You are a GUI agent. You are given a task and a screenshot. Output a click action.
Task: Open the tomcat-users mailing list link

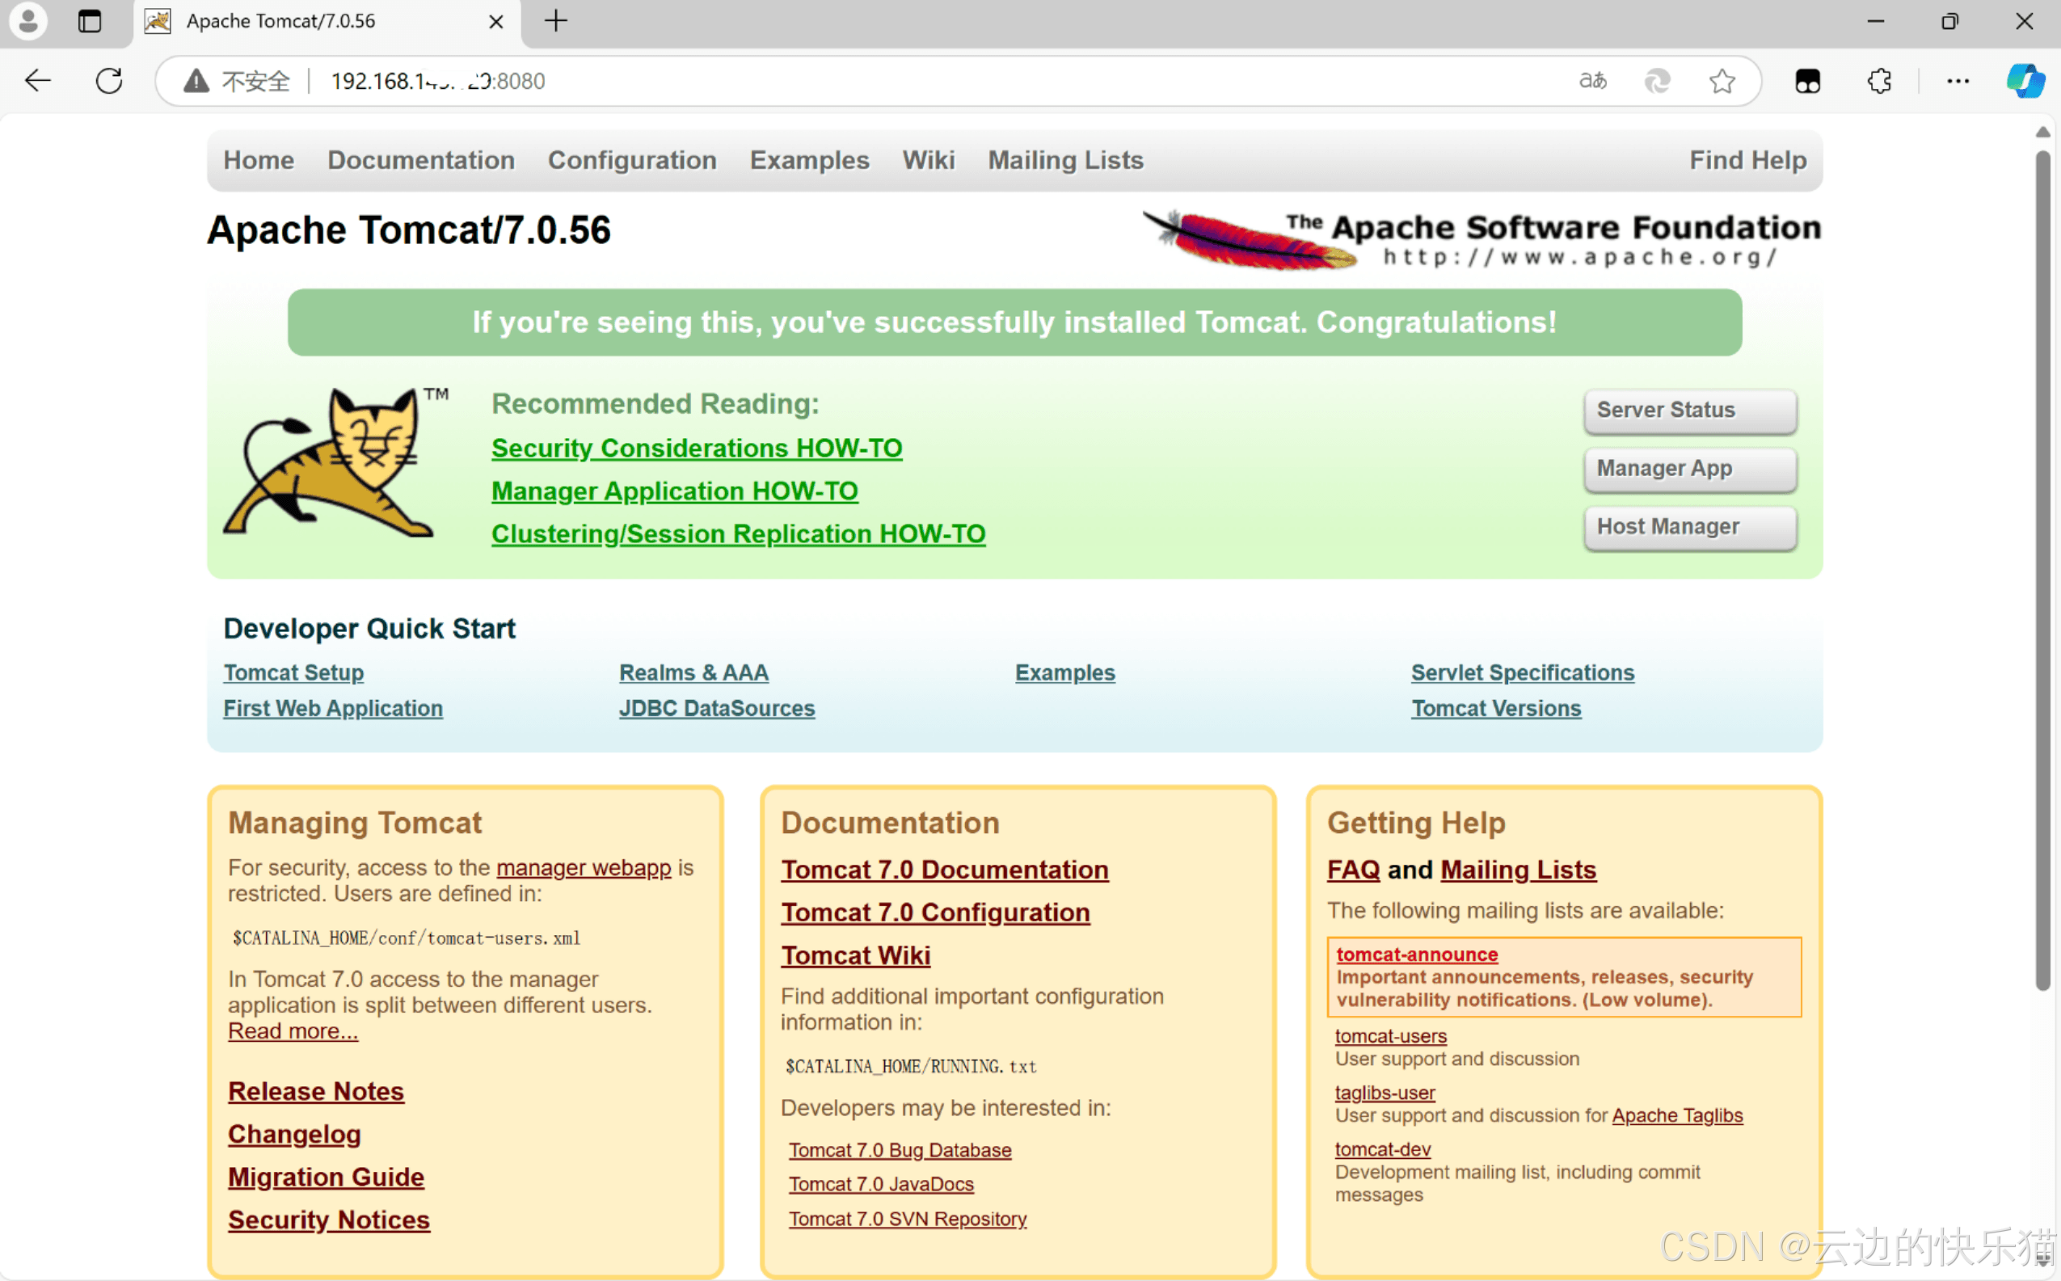[x=1390, y=1036]
